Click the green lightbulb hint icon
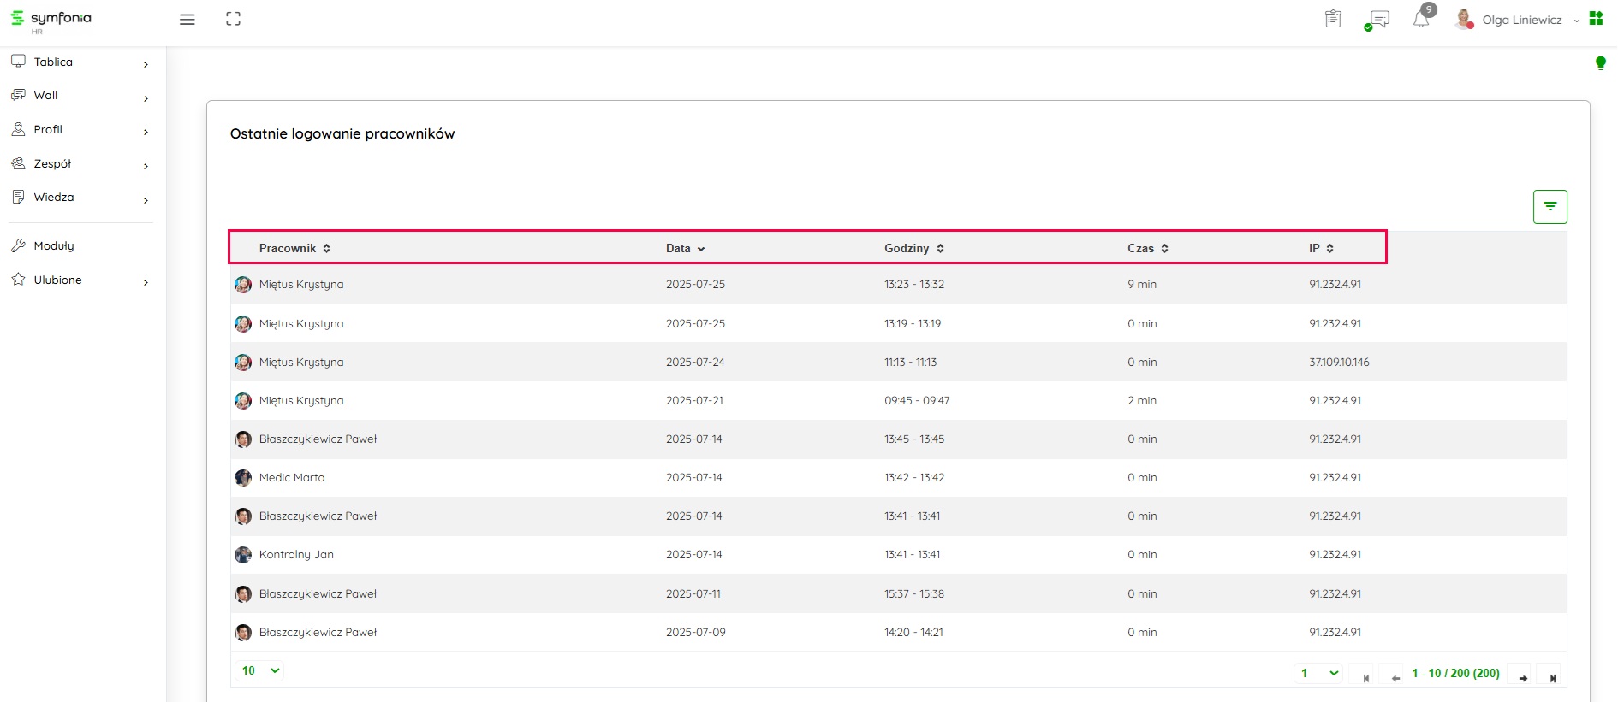The image size is (1618, 702). pyautogui.click(x=1600, y=62)
